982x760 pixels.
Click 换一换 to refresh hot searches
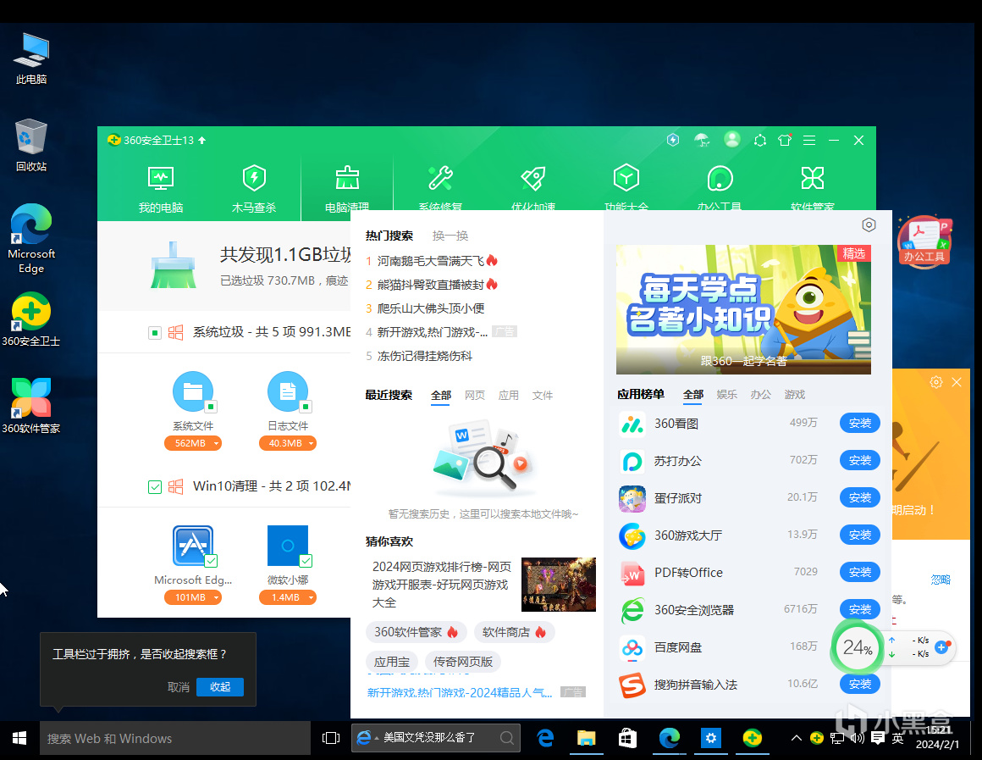pyautogui.click(x=450, y=236)
